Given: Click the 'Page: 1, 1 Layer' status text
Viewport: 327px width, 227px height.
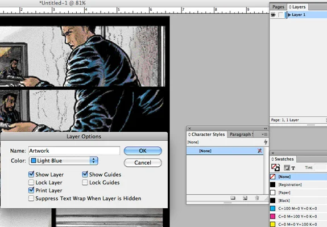Looking at the screenshot, I should tap(285, 120).
